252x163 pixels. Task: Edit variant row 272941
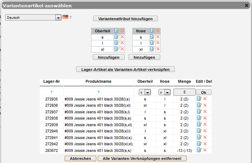pos(199,137)
